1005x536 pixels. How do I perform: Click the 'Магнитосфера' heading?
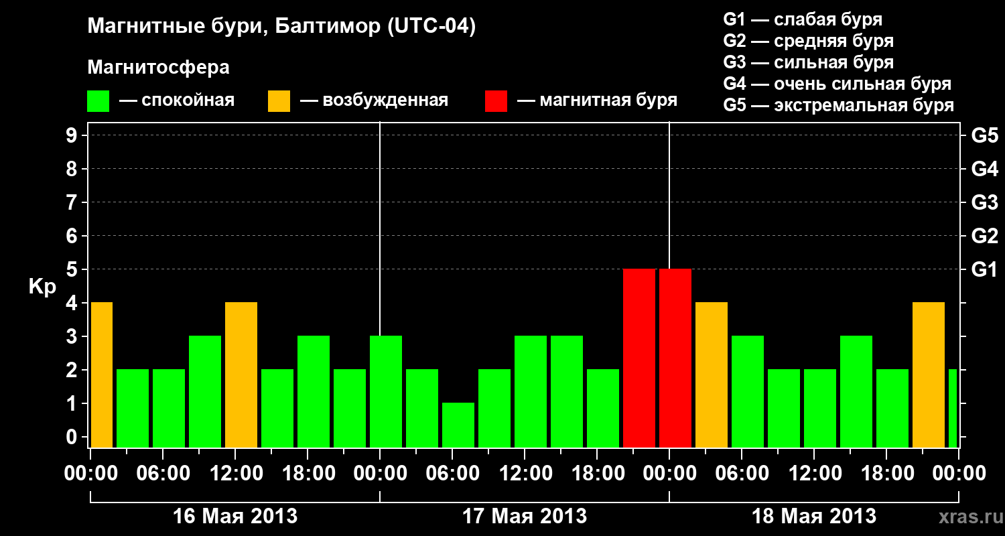[x=158, y=68]
